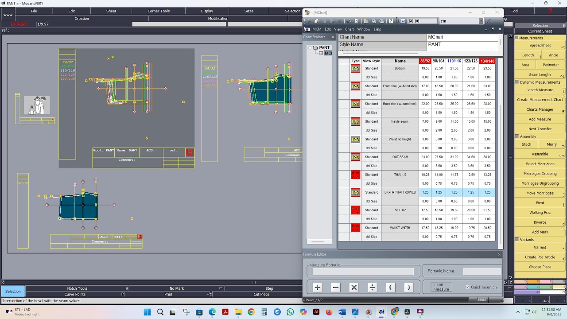Select the 86/92 size column header
The width and height of the screenshot is (567, 319).
(x=425, y=61)
